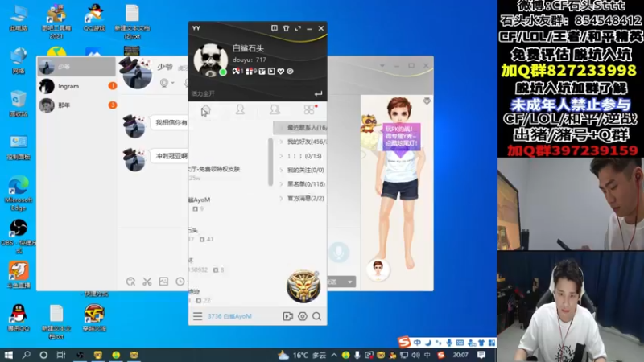Expand the 黑名单 (0/116) group
This screenshot has height=362, width=644.
pyautogui.click(x=300, y=184)
